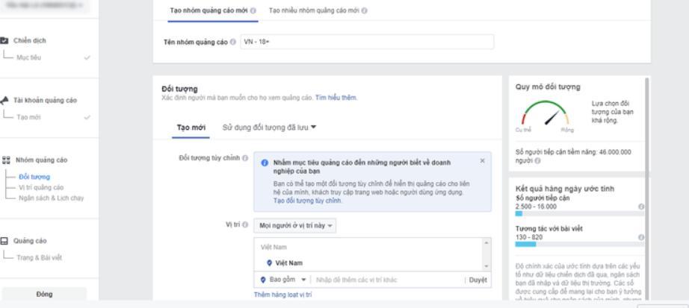Screen dimensions: 689x308
Task: Click the Đóng button
Action: [x=44, y=294]
